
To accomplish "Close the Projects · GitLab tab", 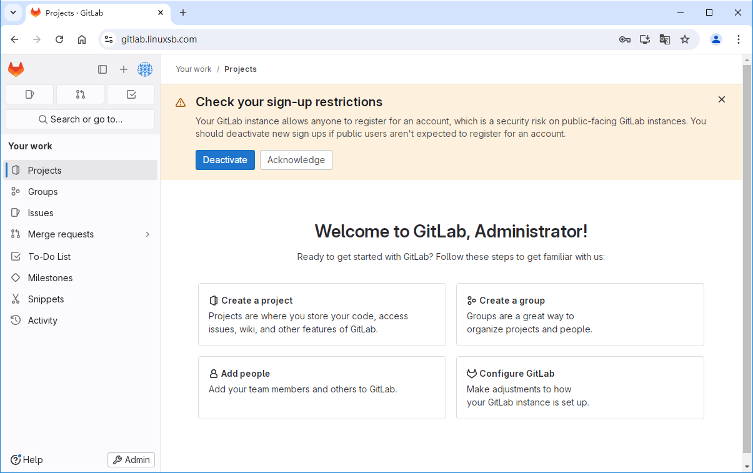I will pyautogui.click(x=161, y=12).
